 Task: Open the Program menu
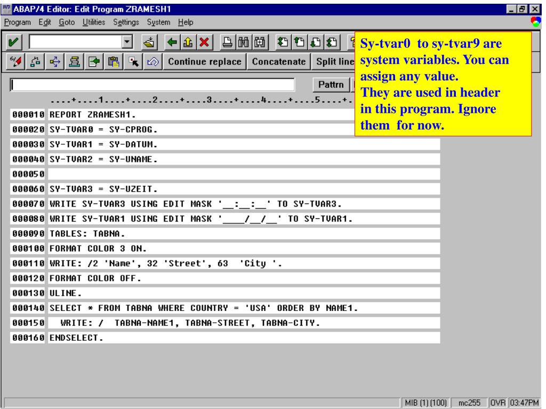[x=18, y=22]
